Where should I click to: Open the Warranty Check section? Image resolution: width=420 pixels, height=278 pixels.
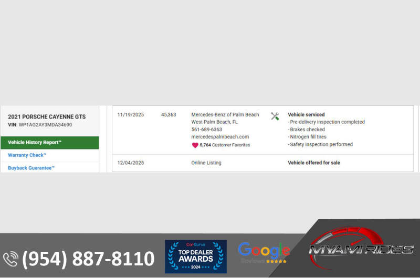coord(27,155)
